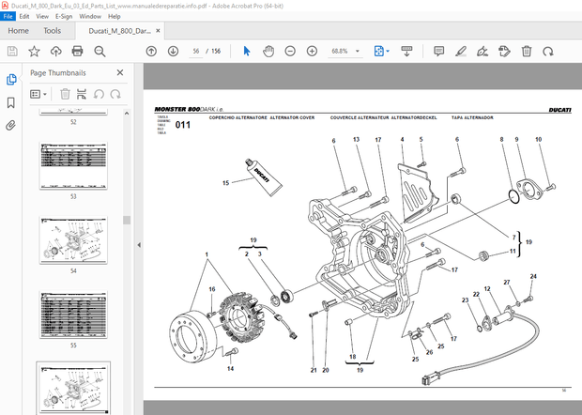
Task: Select the arrow Selection tool
Action: tap(247, 52)
